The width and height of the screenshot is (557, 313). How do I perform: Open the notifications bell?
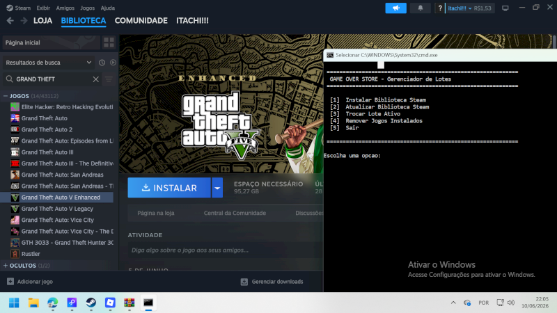pos(421,8)
